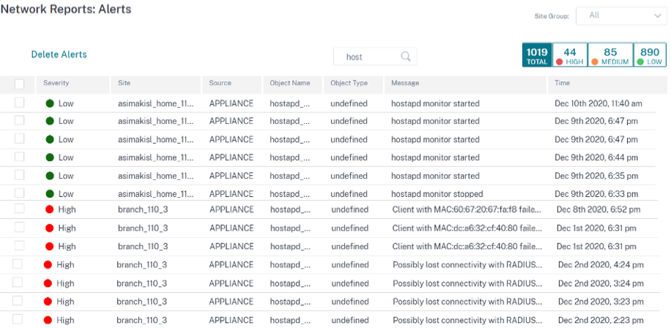Open the Site Group dropdown
Viewport: 671px width, 328px height.
pos(621,16)
